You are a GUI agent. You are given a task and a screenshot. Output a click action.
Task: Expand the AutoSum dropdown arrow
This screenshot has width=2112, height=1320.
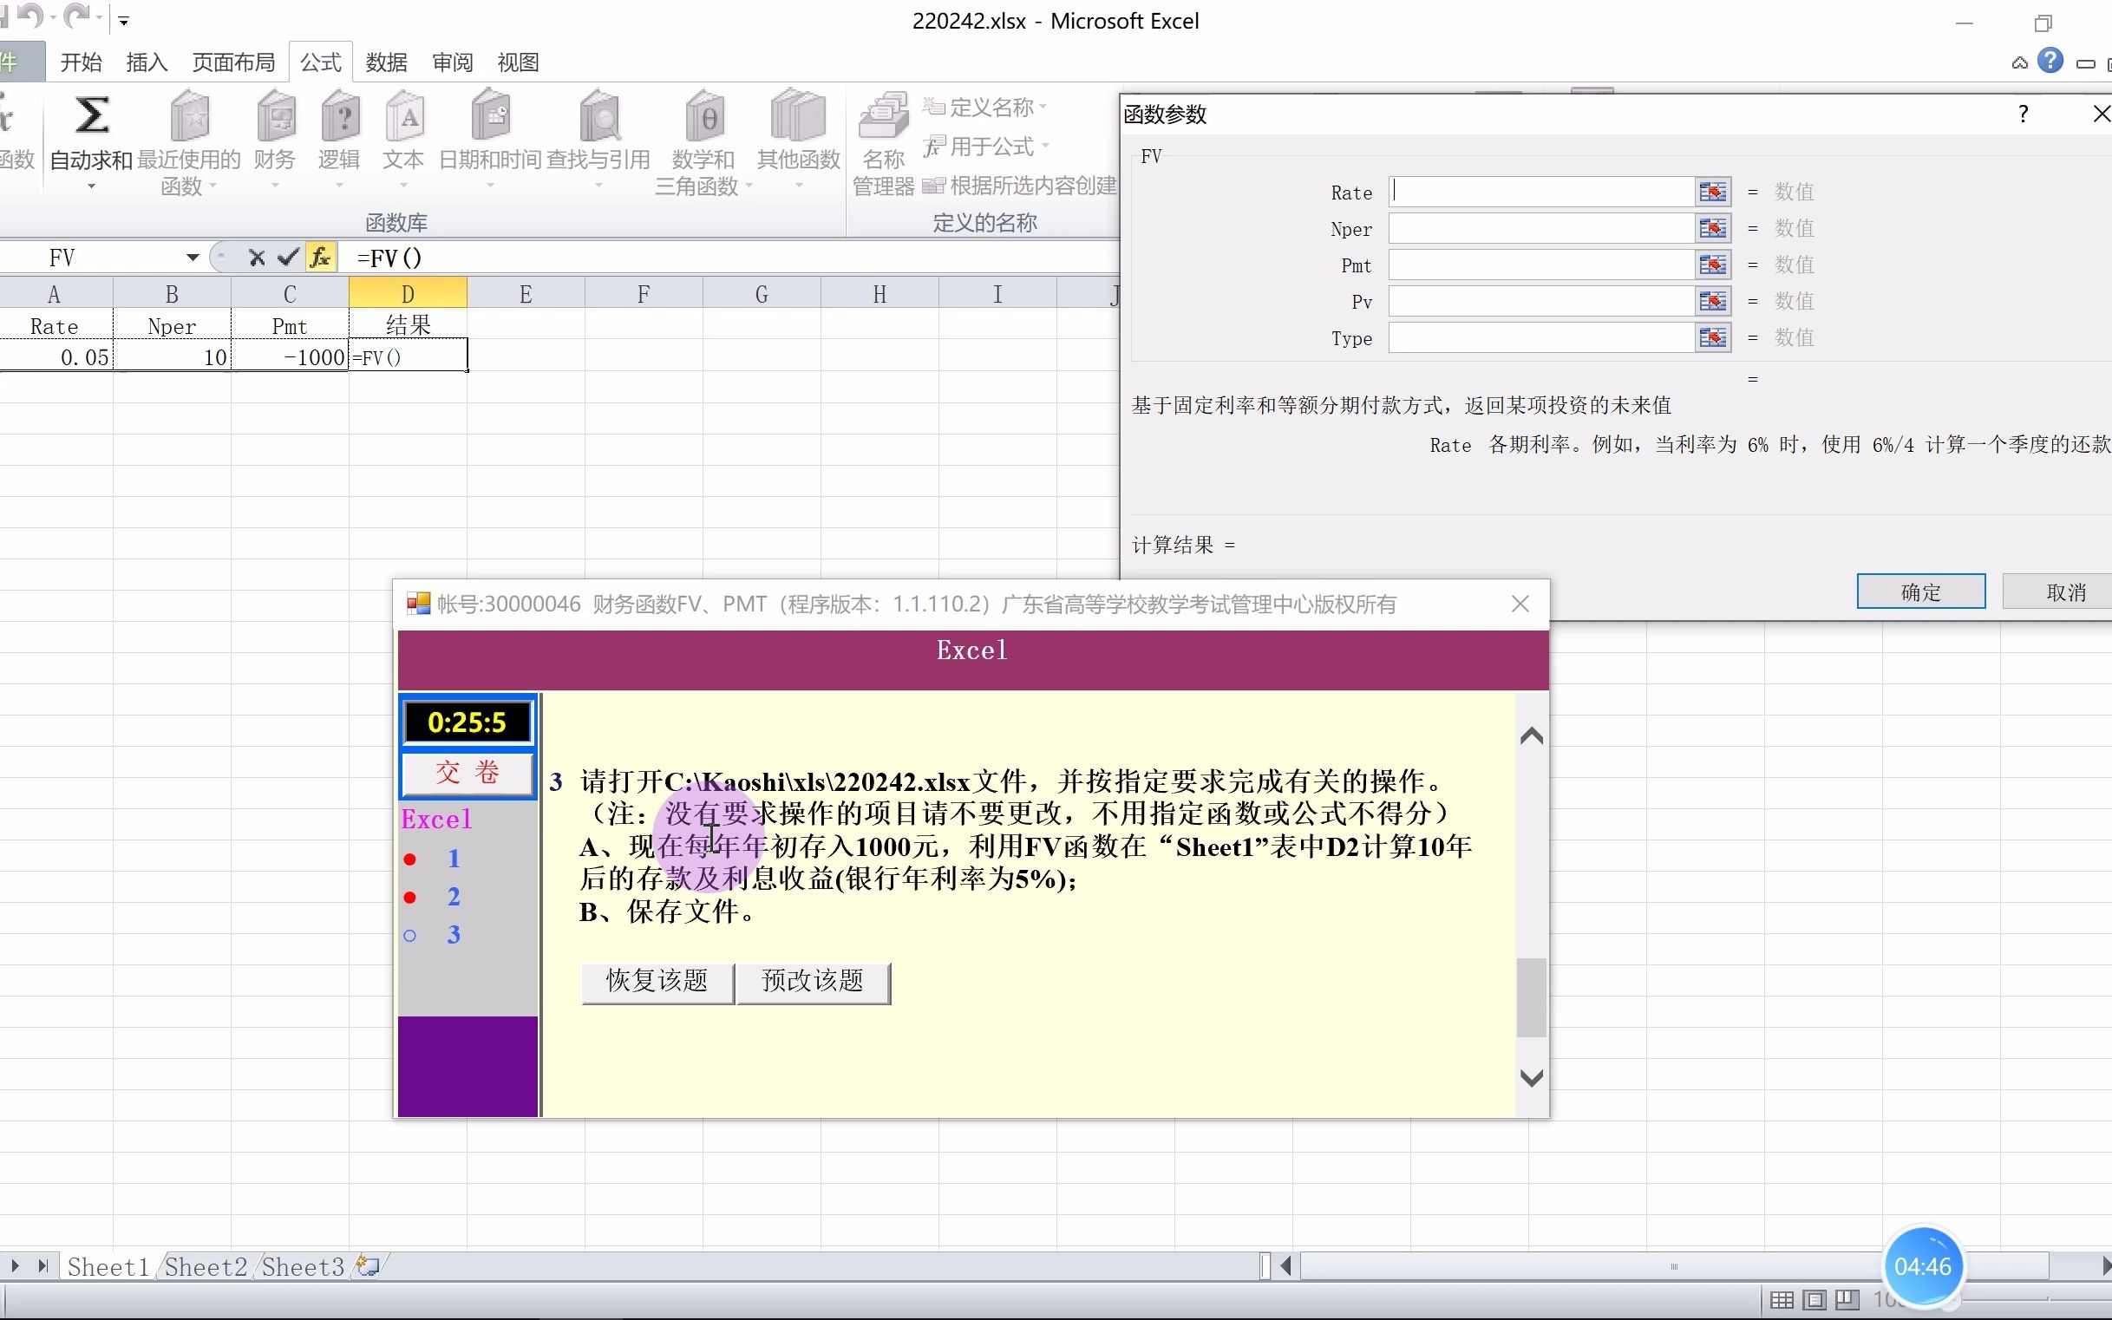[x=91, y=186]
